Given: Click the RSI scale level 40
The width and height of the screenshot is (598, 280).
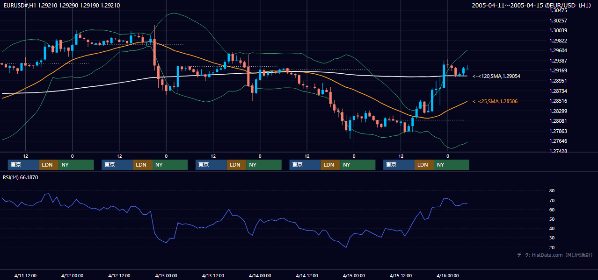Looking at the screenshot, I should coord(552,228).
